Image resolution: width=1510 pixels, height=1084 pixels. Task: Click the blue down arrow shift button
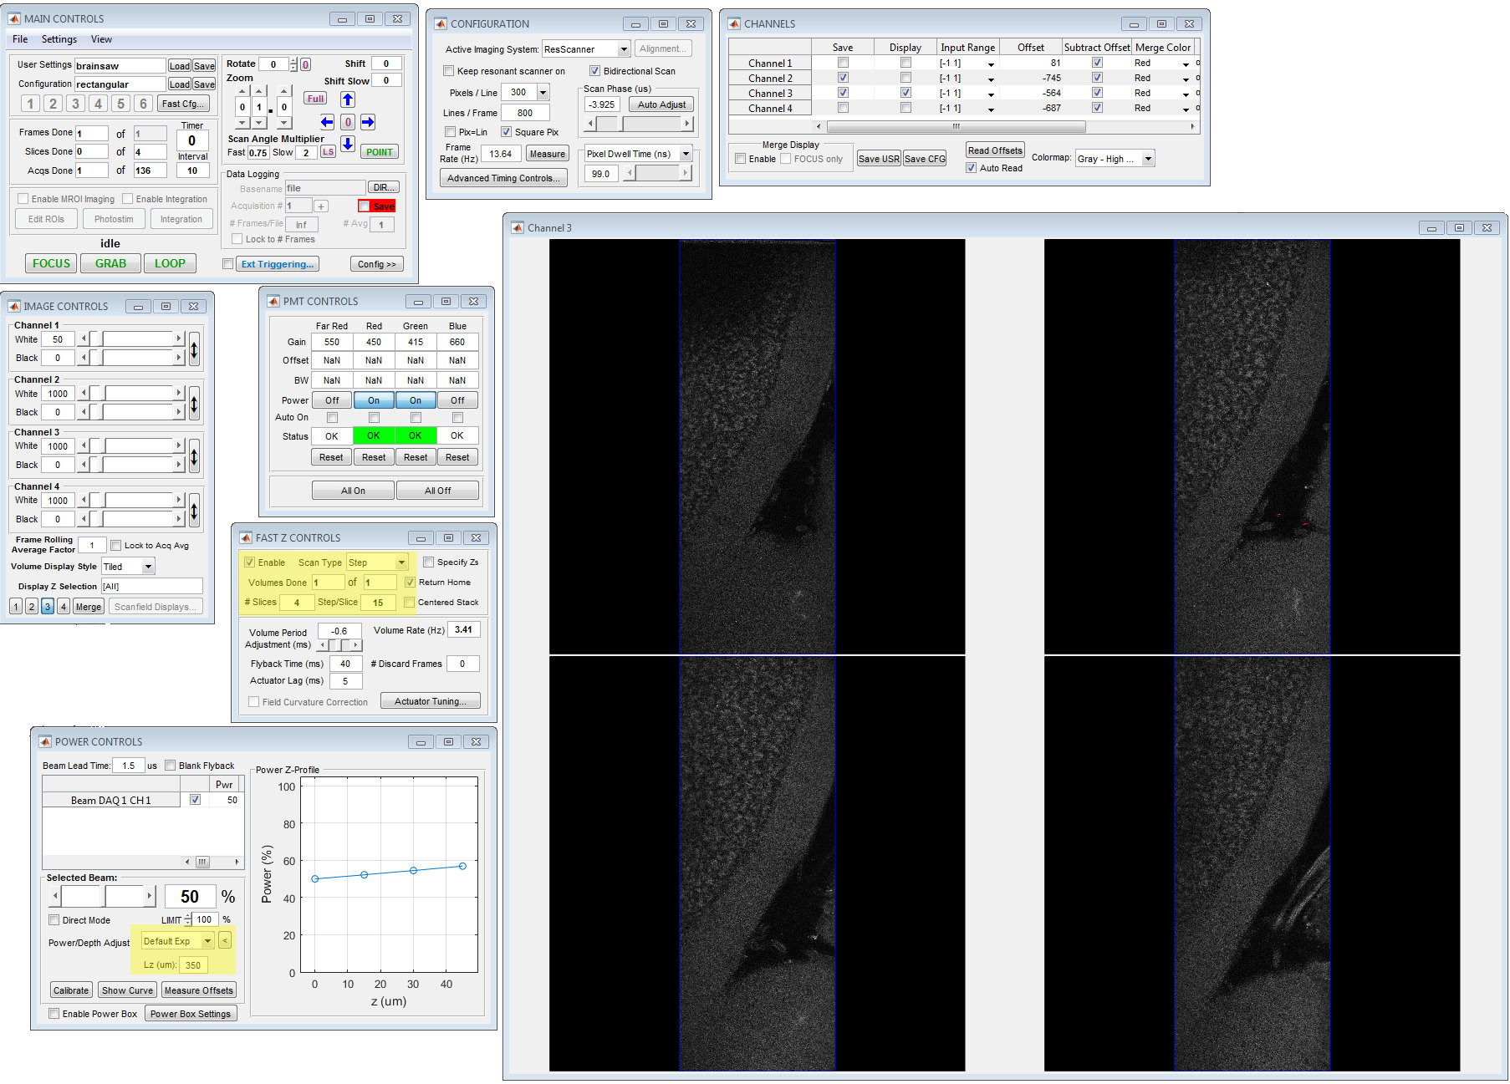[348, 144]
